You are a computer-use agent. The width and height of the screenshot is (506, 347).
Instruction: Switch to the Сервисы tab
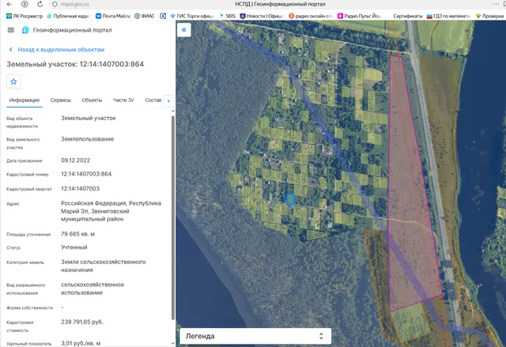(61, 100)
